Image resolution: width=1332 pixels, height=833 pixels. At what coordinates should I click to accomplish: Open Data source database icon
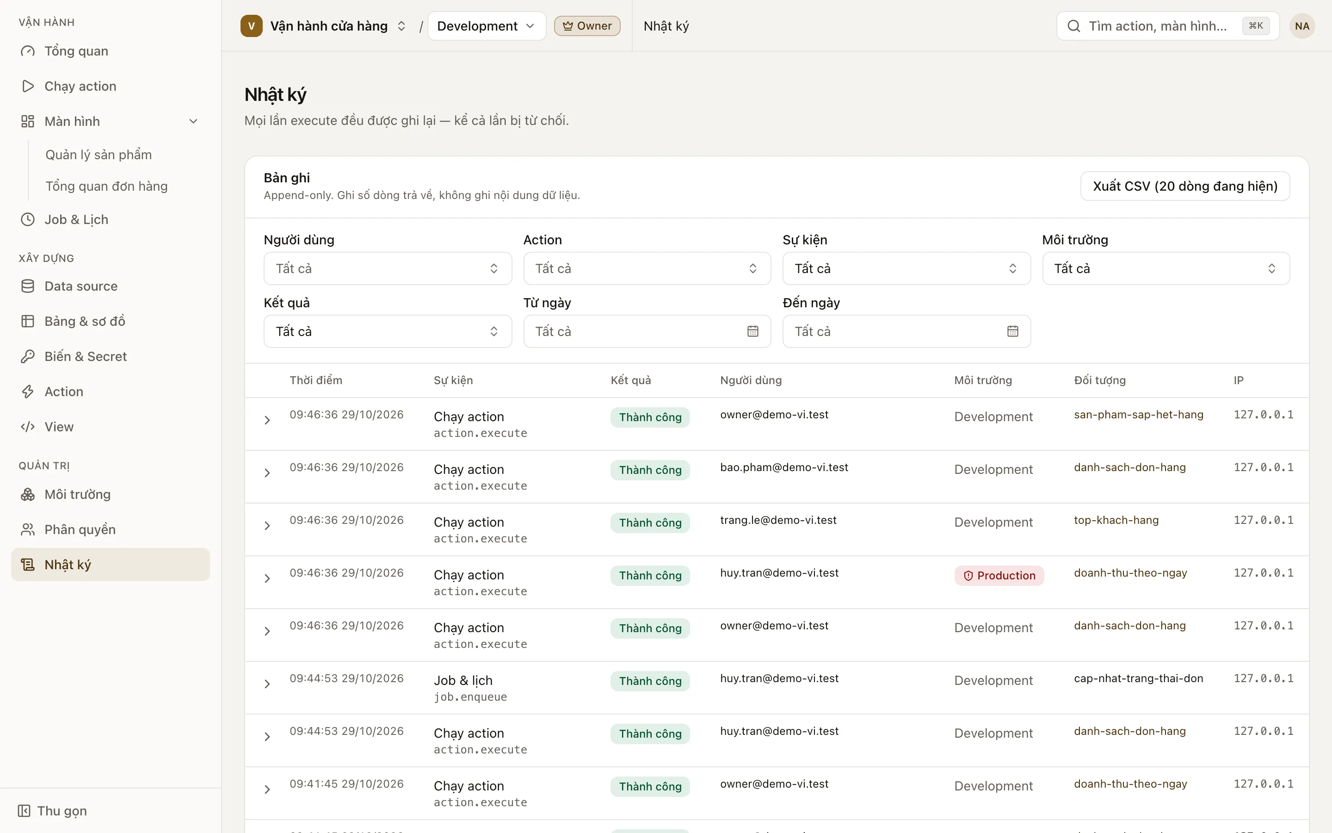[28, 286]
